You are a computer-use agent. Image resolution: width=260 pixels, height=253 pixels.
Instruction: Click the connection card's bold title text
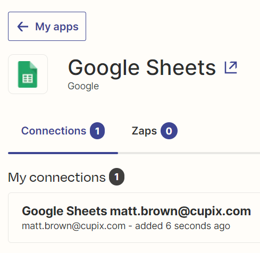pos(136,211)
